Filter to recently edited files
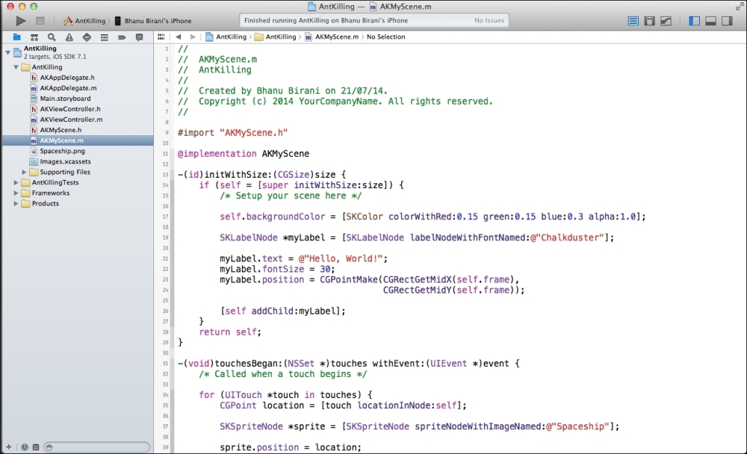This screenshot has width=747, height=454. click(25, 447)
